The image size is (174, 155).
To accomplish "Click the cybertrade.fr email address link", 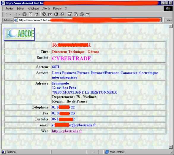I will (74, 125).
